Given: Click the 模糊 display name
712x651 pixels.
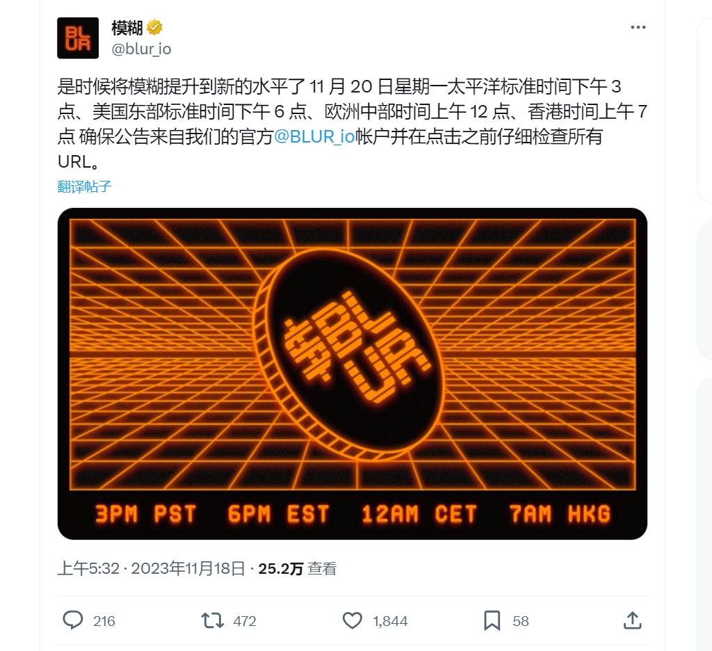Looking at the screenshot, I should (127, 28).
